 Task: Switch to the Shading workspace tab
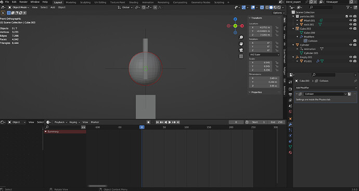pyautogui.click(x=134, y=2)
